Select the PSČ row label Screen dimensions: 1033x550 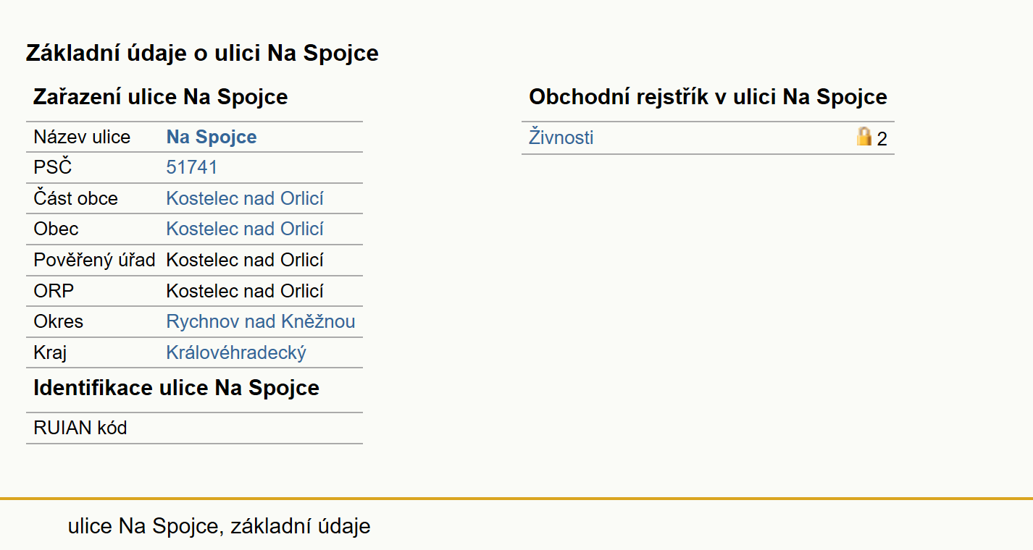tap(53, 168)
